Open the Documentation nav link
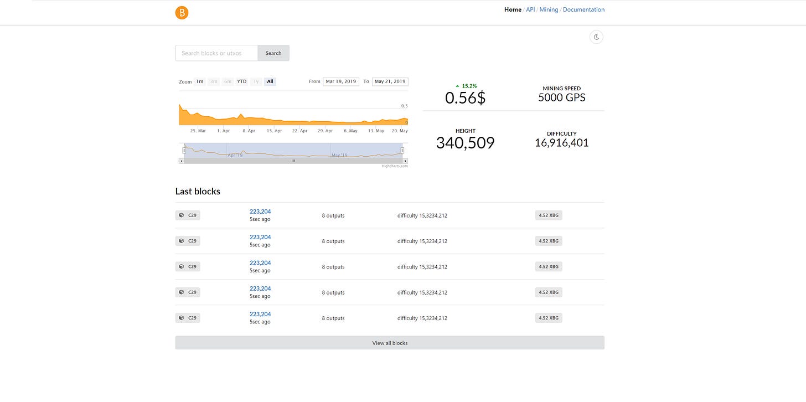 tap(583, 9)
